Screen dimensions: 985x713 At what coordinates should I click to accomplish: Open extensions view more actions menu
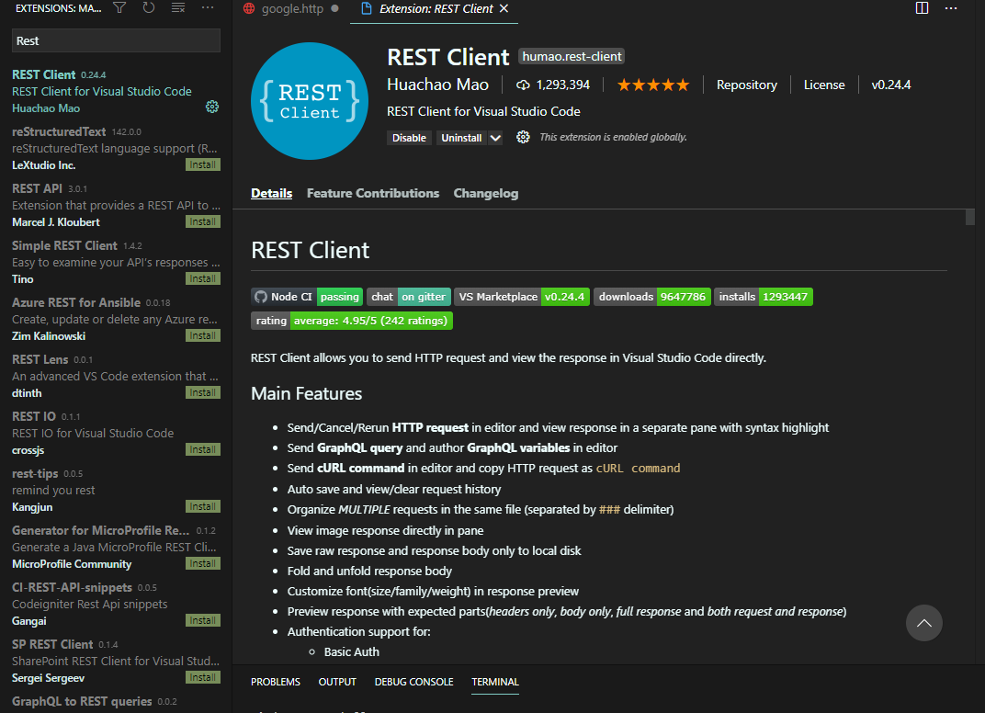point(208,8)
